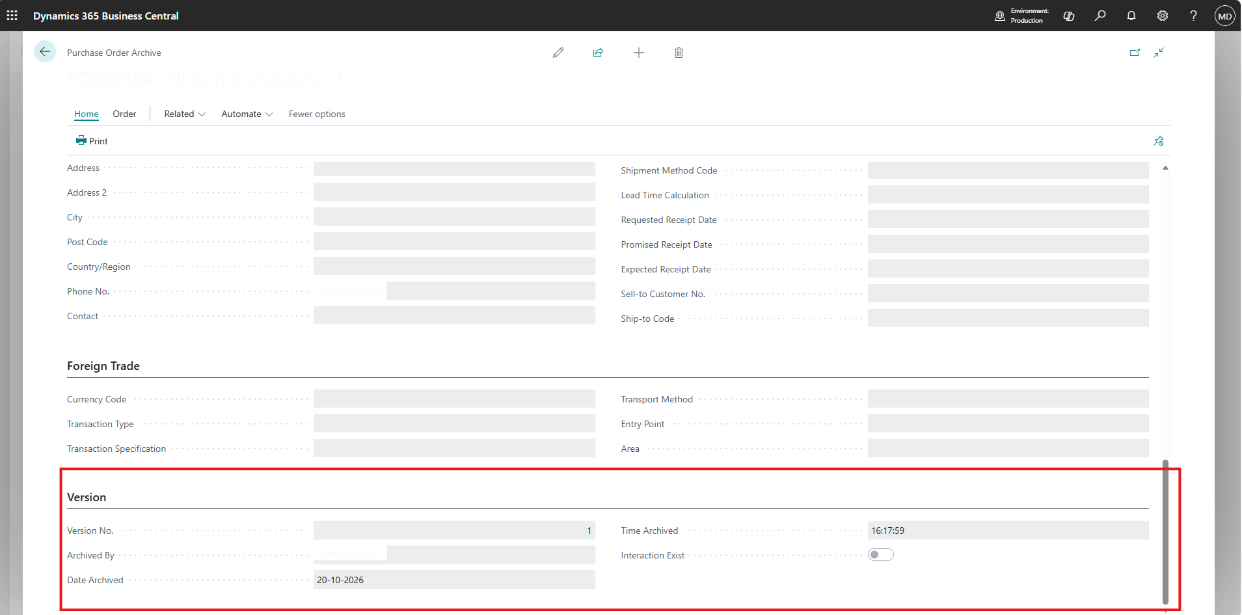Open the app launcher waffle menu

click(x=12, y=16)
